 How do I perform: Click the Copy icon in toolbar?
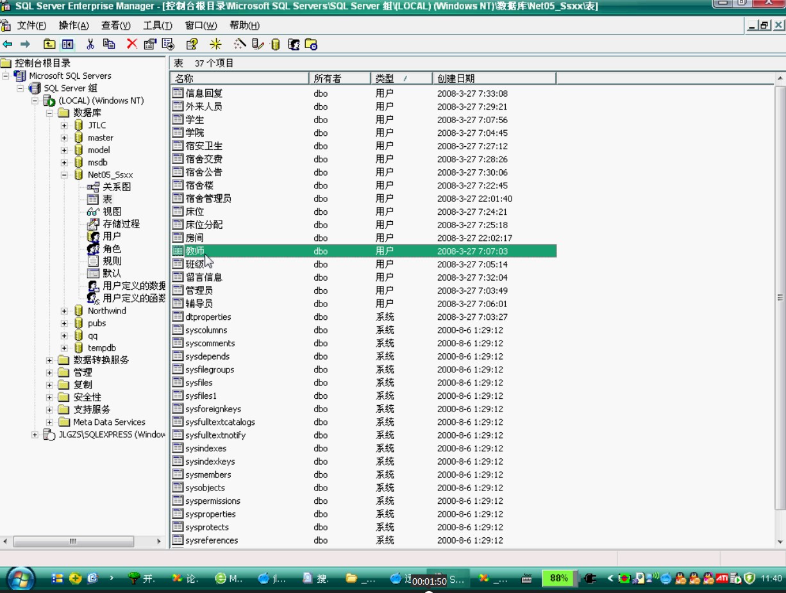click(x=109, y=44)
